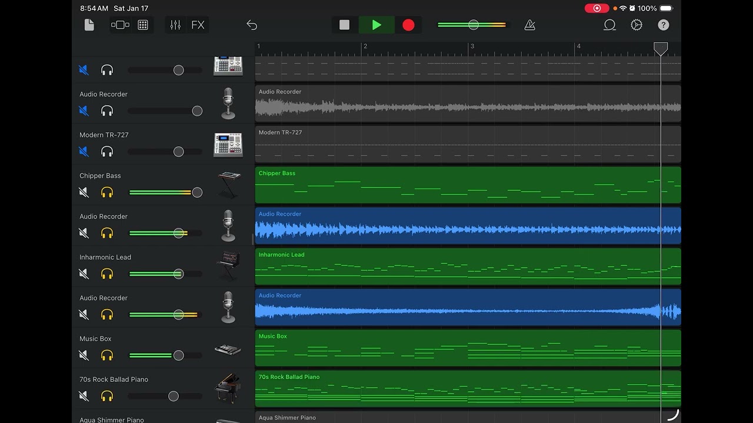Tap bar 2 on the ruler

(365, 46)
